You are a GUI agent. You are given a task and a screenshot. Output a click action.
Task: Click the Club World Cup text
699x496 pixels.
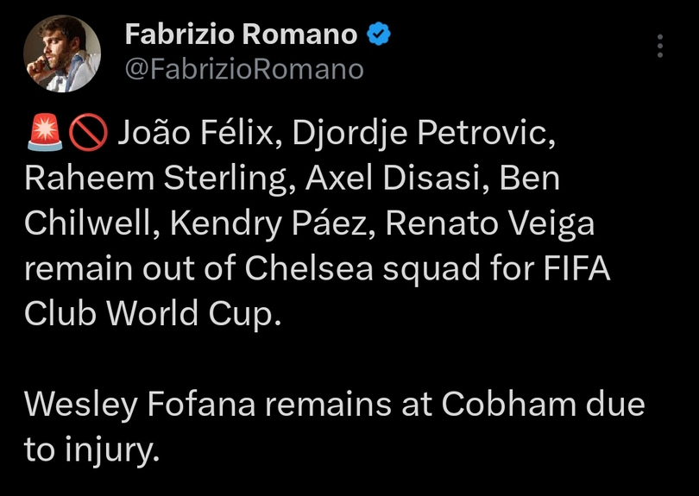153,313
